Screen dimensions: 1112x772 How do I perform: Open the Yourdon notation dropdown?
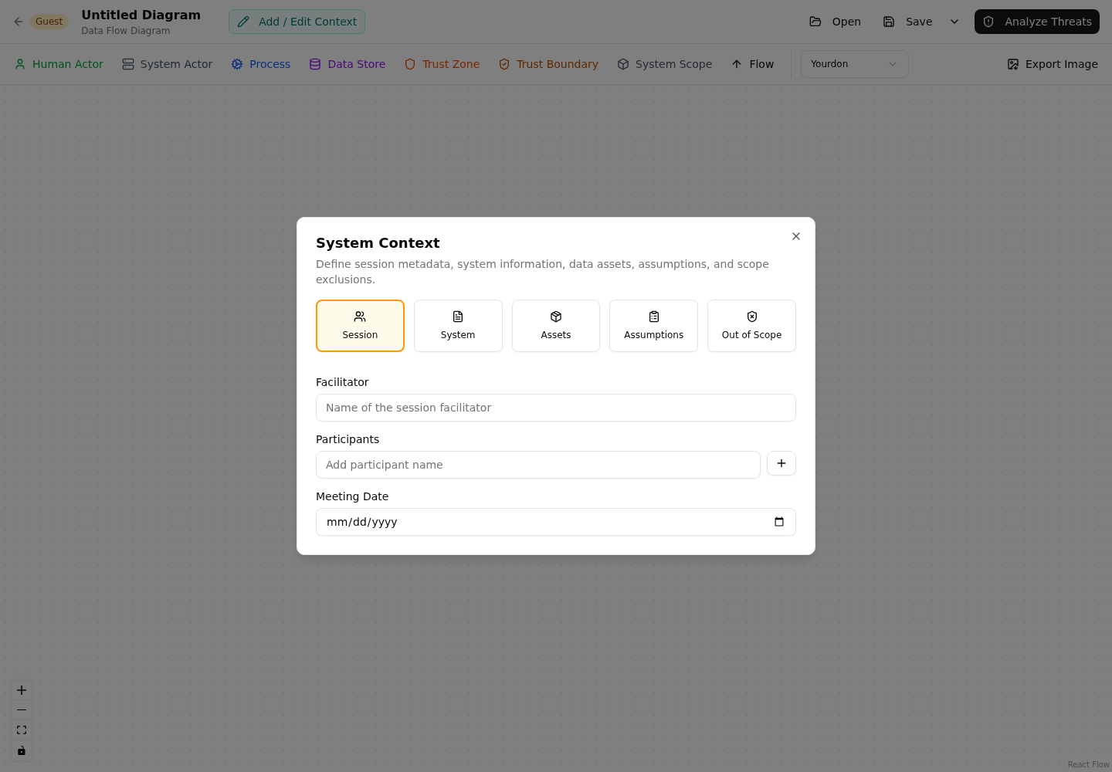[855, 64]
